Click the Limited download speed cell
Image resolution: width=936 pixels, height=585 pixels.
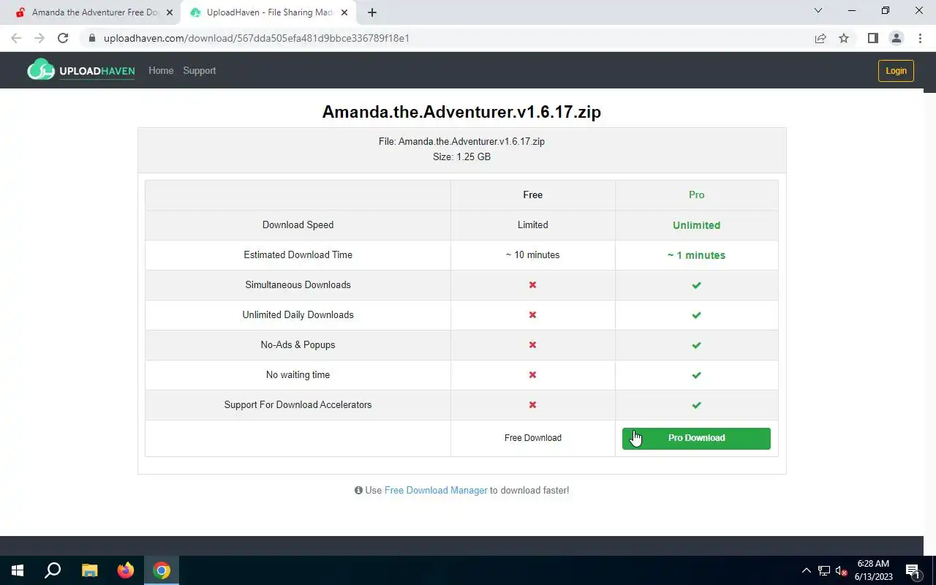tap(532, 225)
